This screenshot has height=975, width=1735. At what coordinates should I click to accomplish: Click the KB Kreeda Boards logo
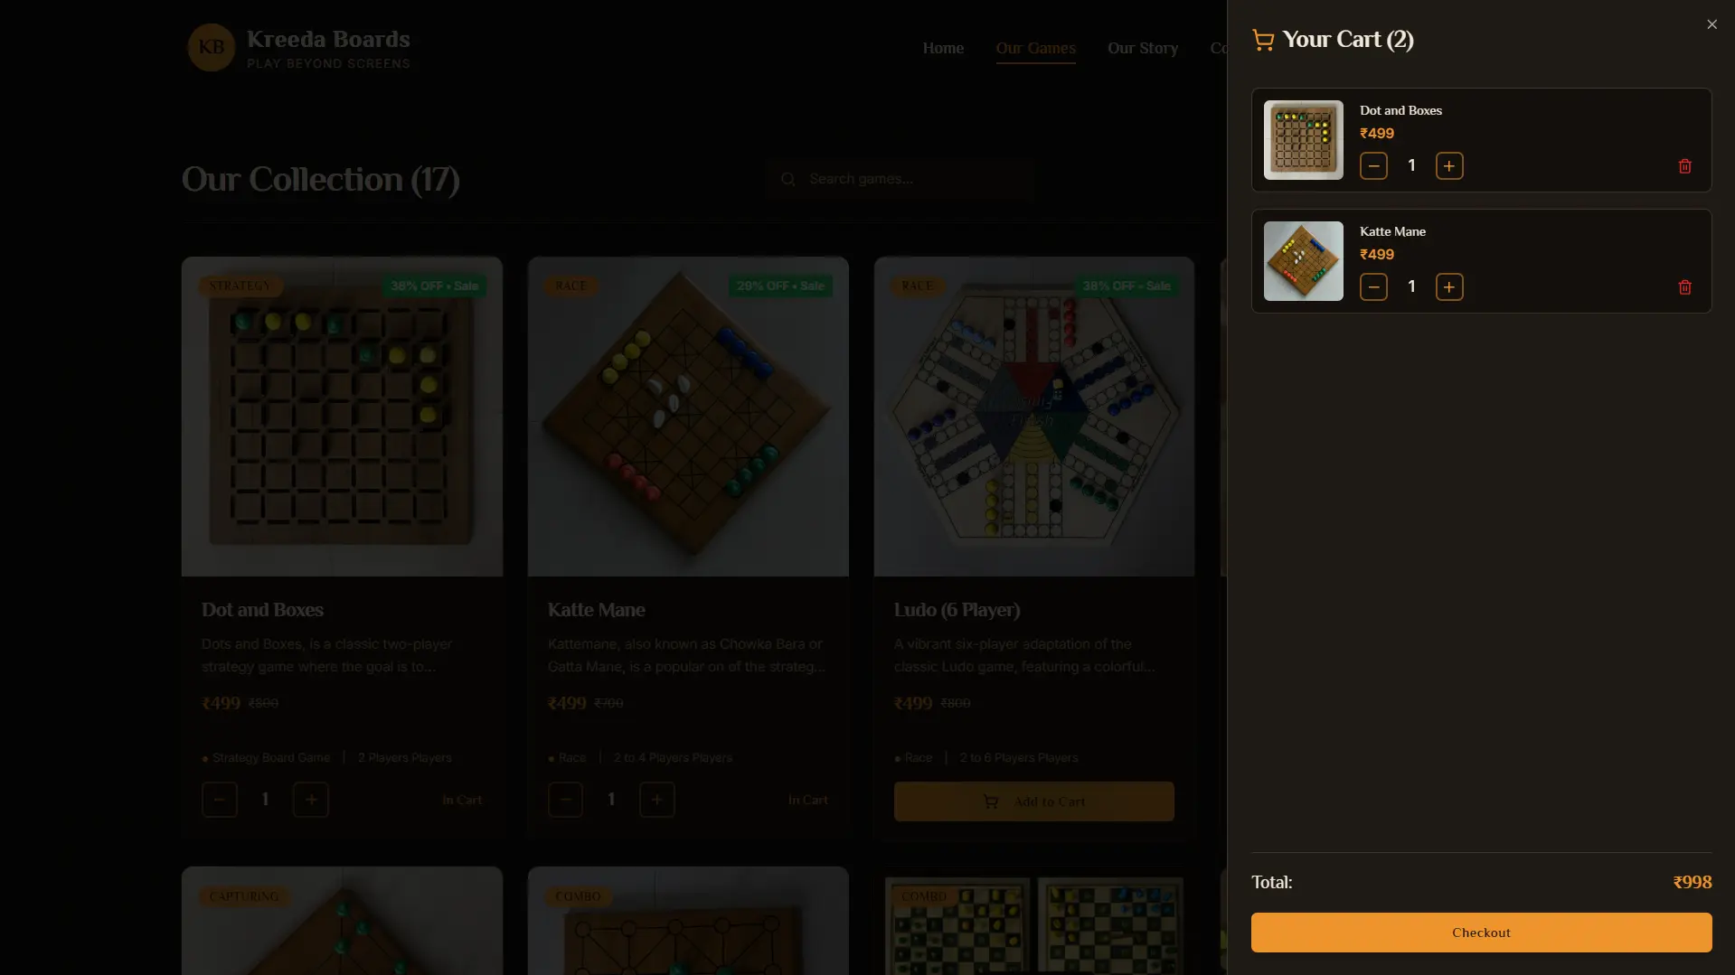click(298, 48)
